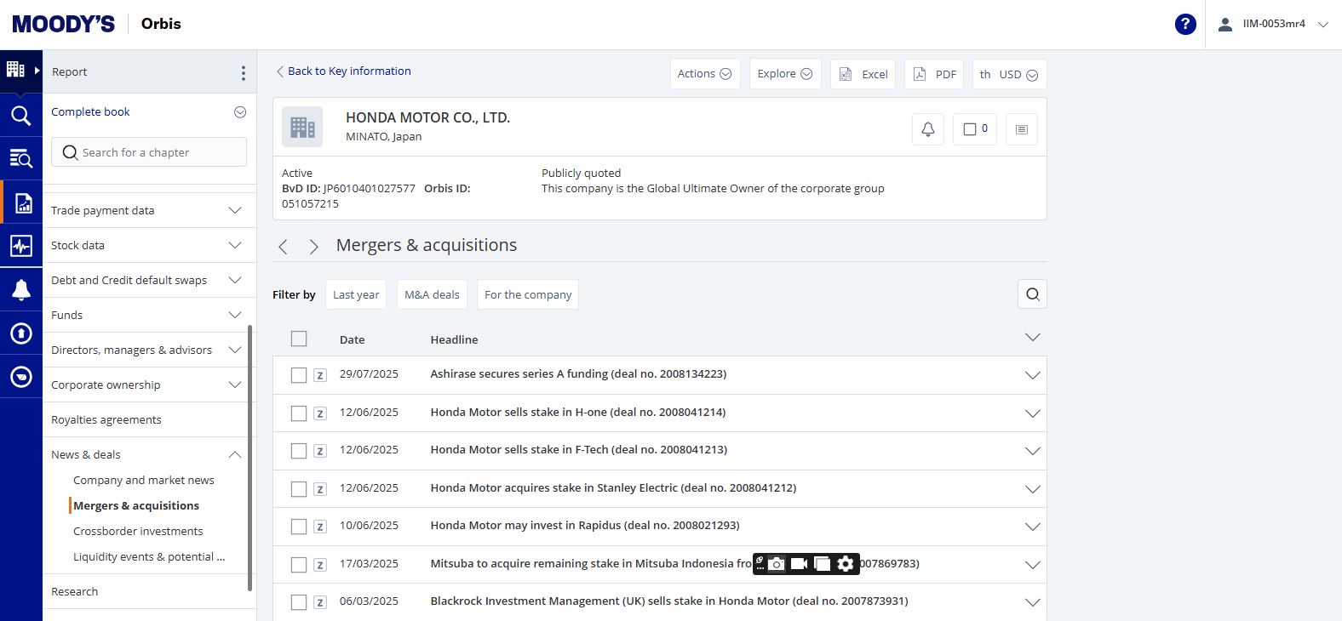The image size is (1342, 621).
Task: Click the Search for a chapter field
Action: 149,152
